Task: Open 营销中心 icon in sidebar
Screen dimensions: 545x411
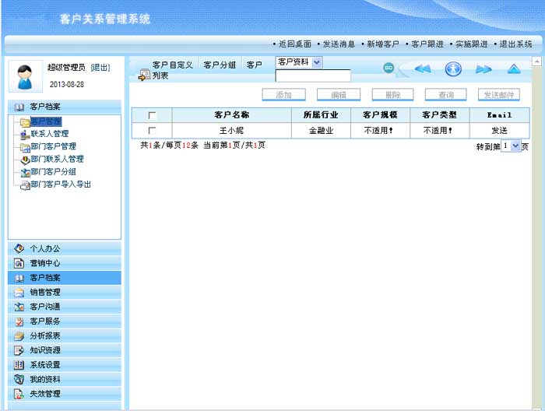Action: [x=19, y=263]
